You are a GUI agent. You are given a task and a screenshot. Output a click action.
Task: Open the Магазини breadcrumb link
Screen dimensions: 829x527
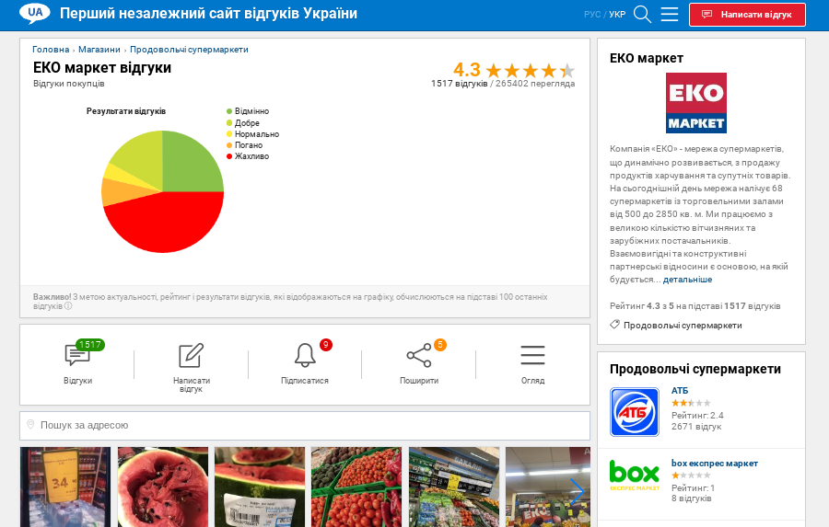tap(99, 50)
